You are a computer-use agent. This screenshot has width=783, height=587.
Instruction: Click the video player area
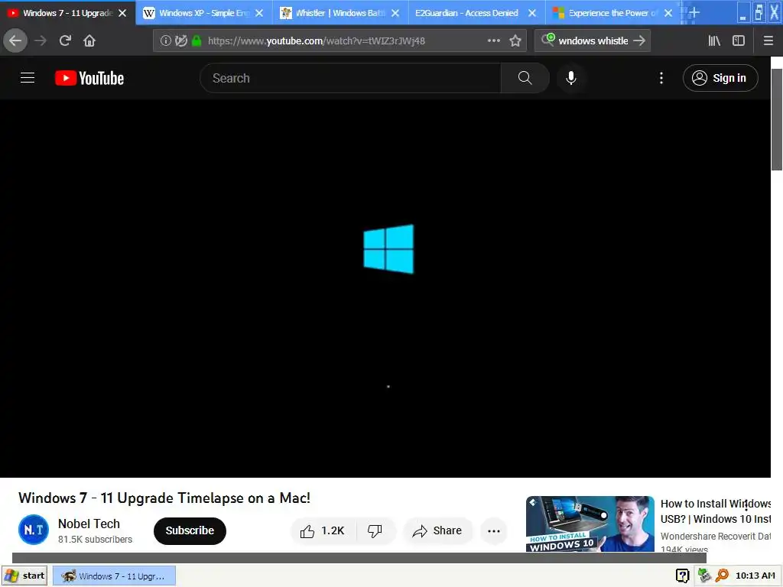[385, 288]
